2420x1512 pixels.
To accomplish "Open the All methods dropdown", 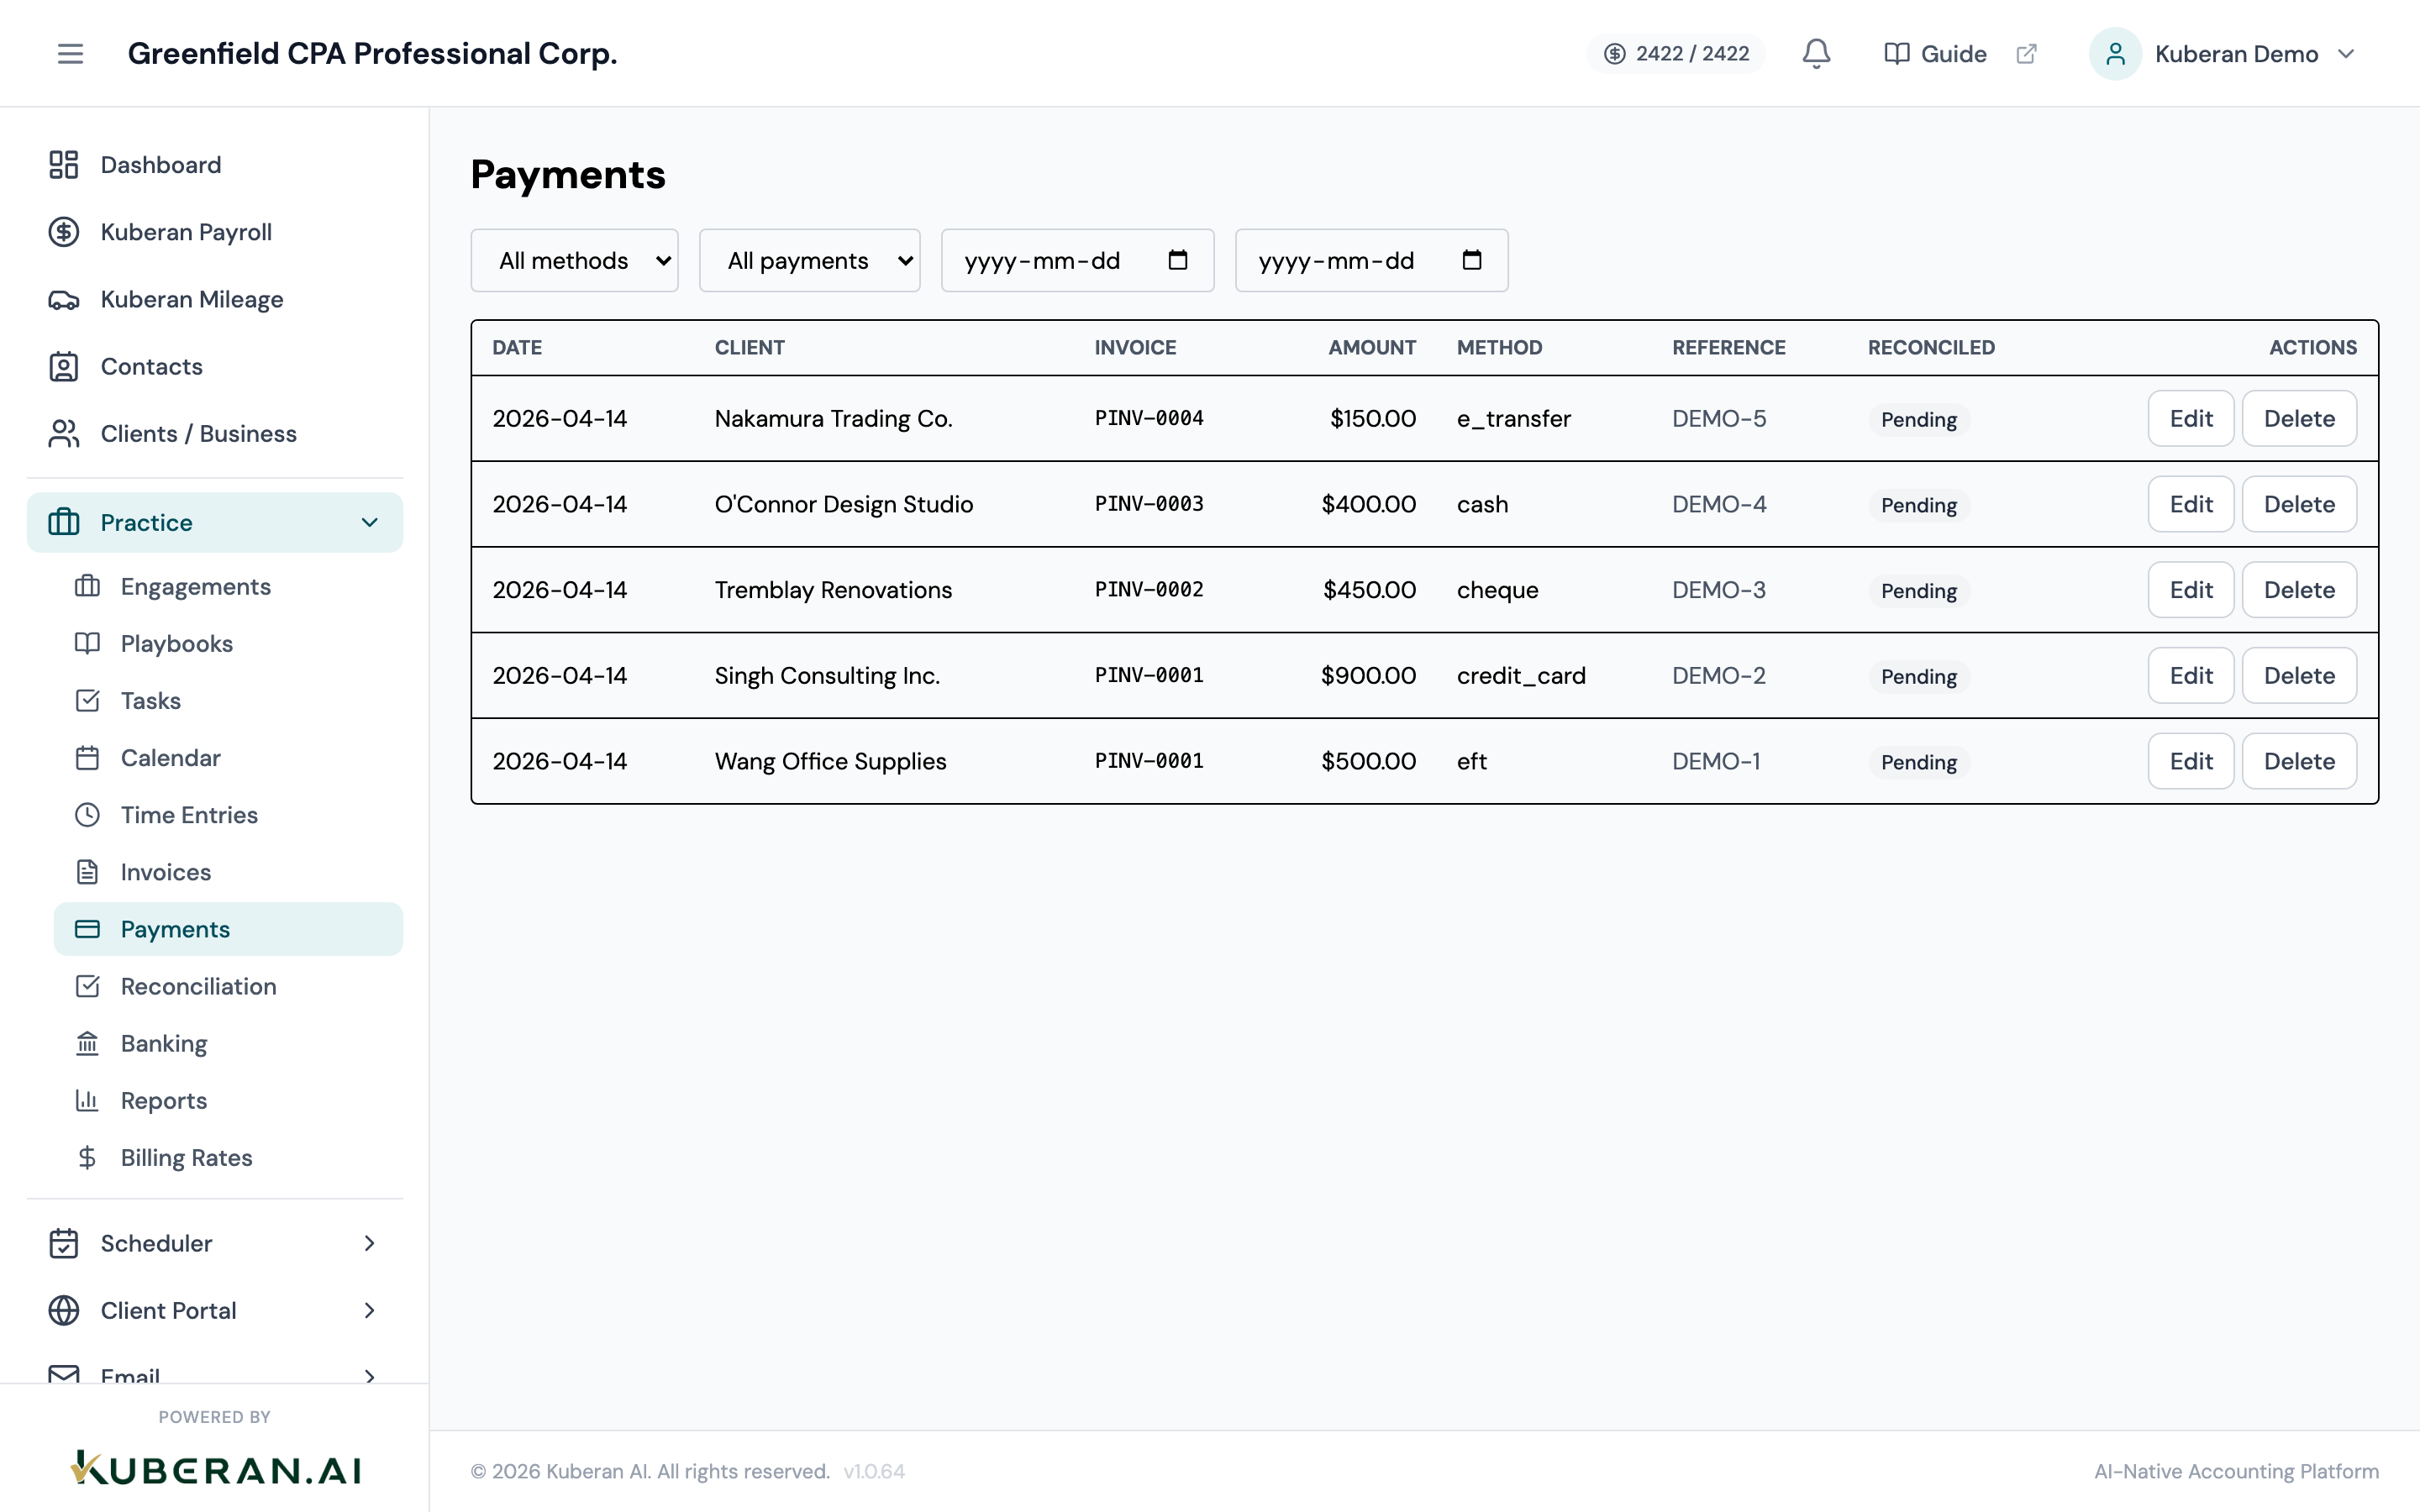I will pyautogui.click(x=574, y=260).
